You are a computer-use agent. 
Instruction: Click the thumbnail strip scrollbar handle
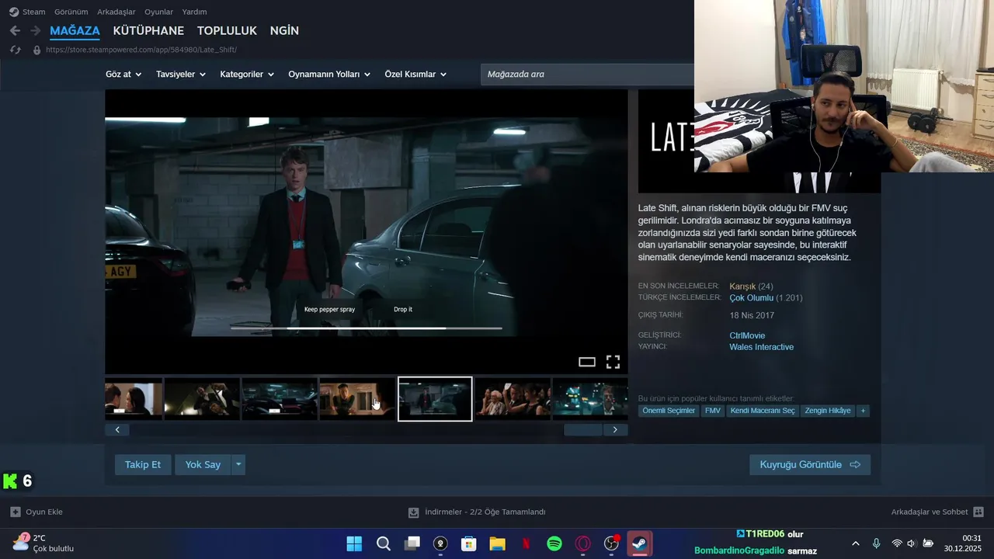pyautogui.click(x=583, y=429)
